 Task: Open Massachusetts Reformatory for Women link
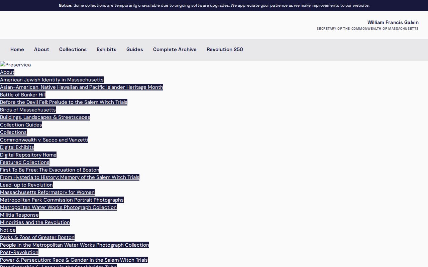(47, 192)
